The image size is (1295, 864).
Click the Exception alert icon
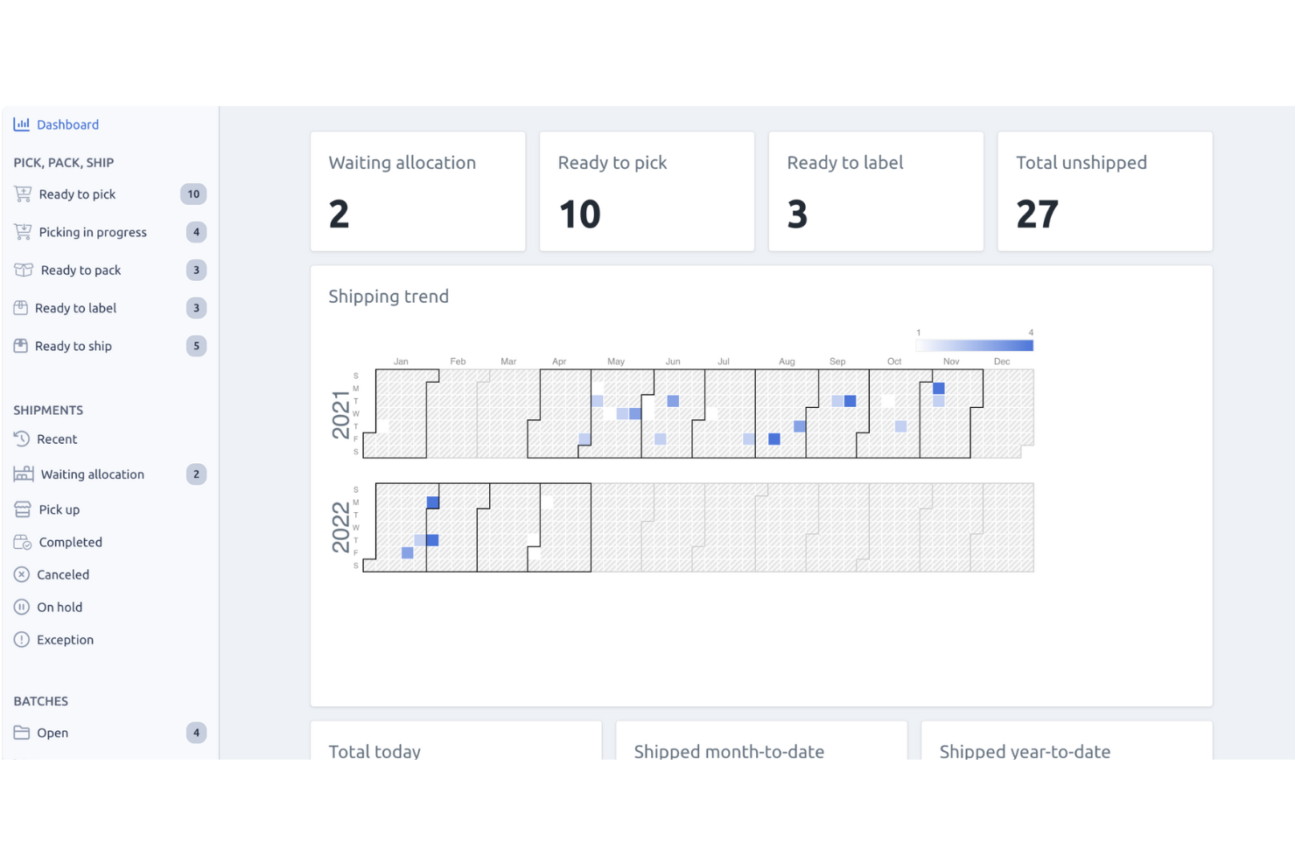point(22,639)
